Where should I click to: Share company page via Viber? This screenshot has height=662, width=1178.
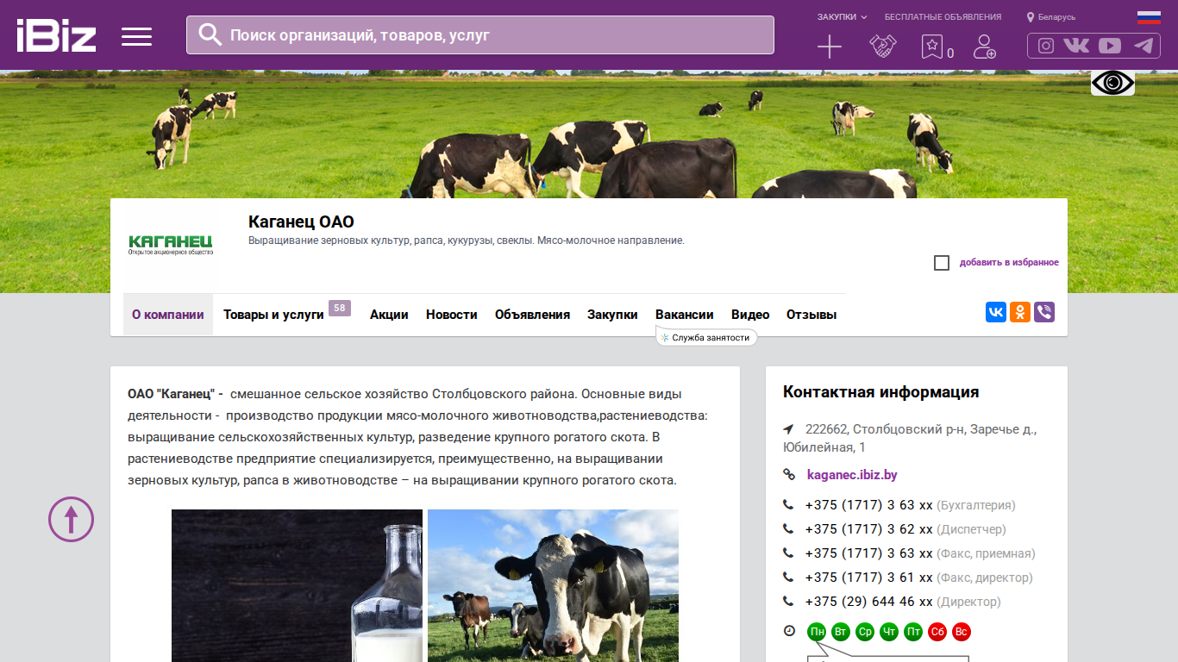tap(1044, 312)
